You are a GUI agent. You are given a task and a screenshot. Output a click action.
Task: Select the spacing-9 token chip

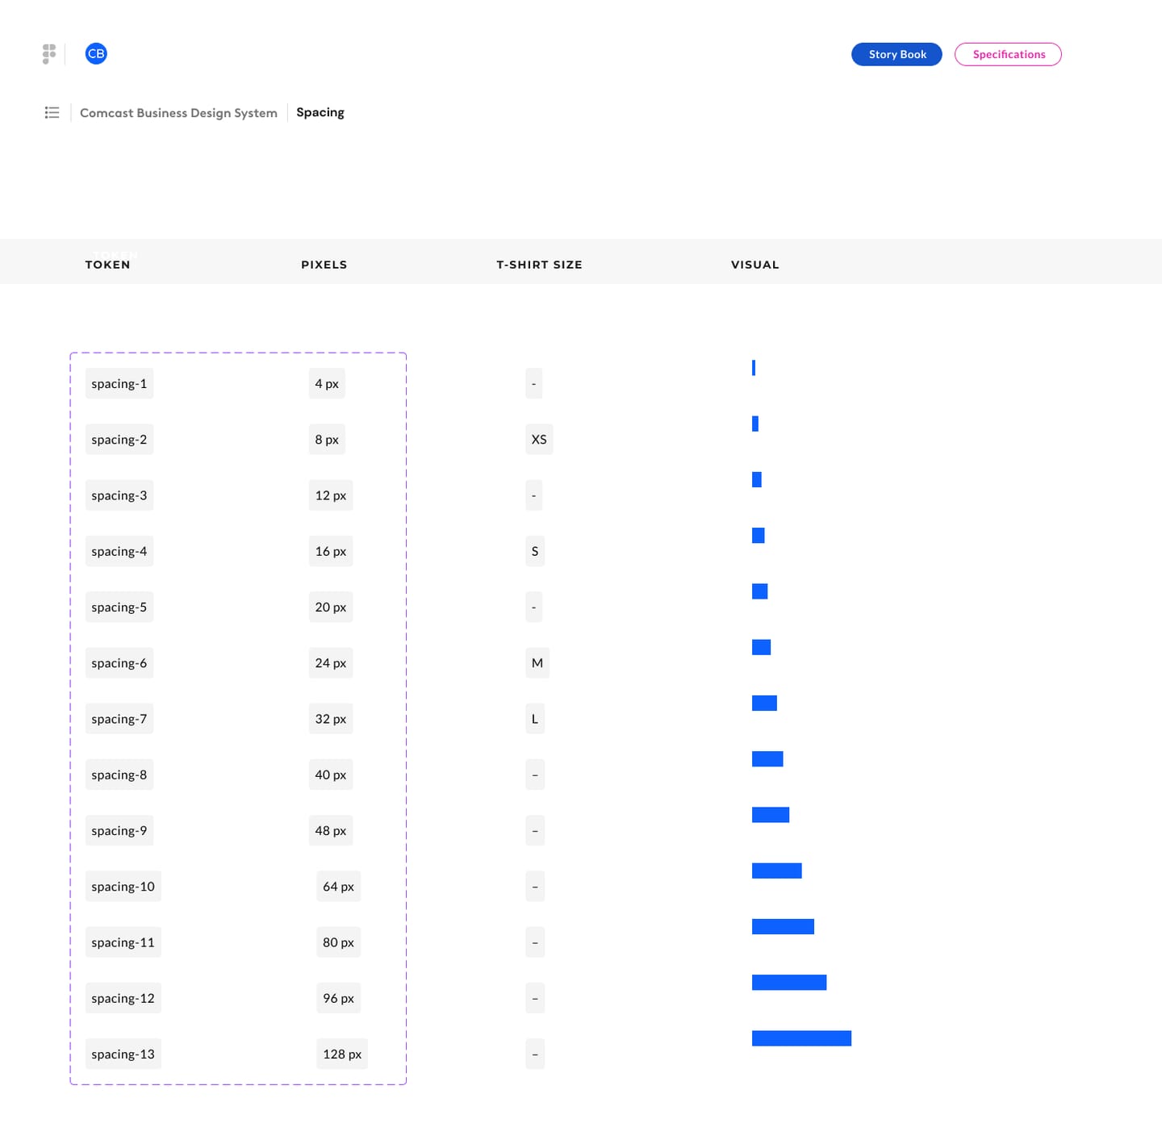tap(119, 830)
